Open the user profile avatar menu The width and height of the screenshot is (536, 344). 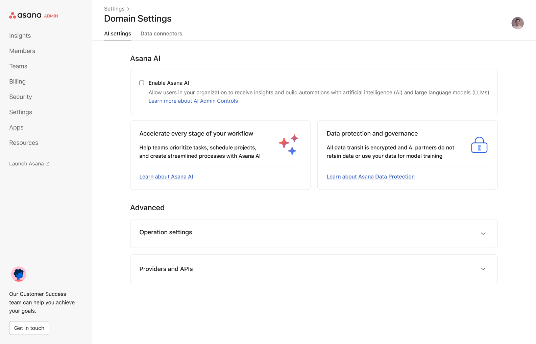[517, 23]
